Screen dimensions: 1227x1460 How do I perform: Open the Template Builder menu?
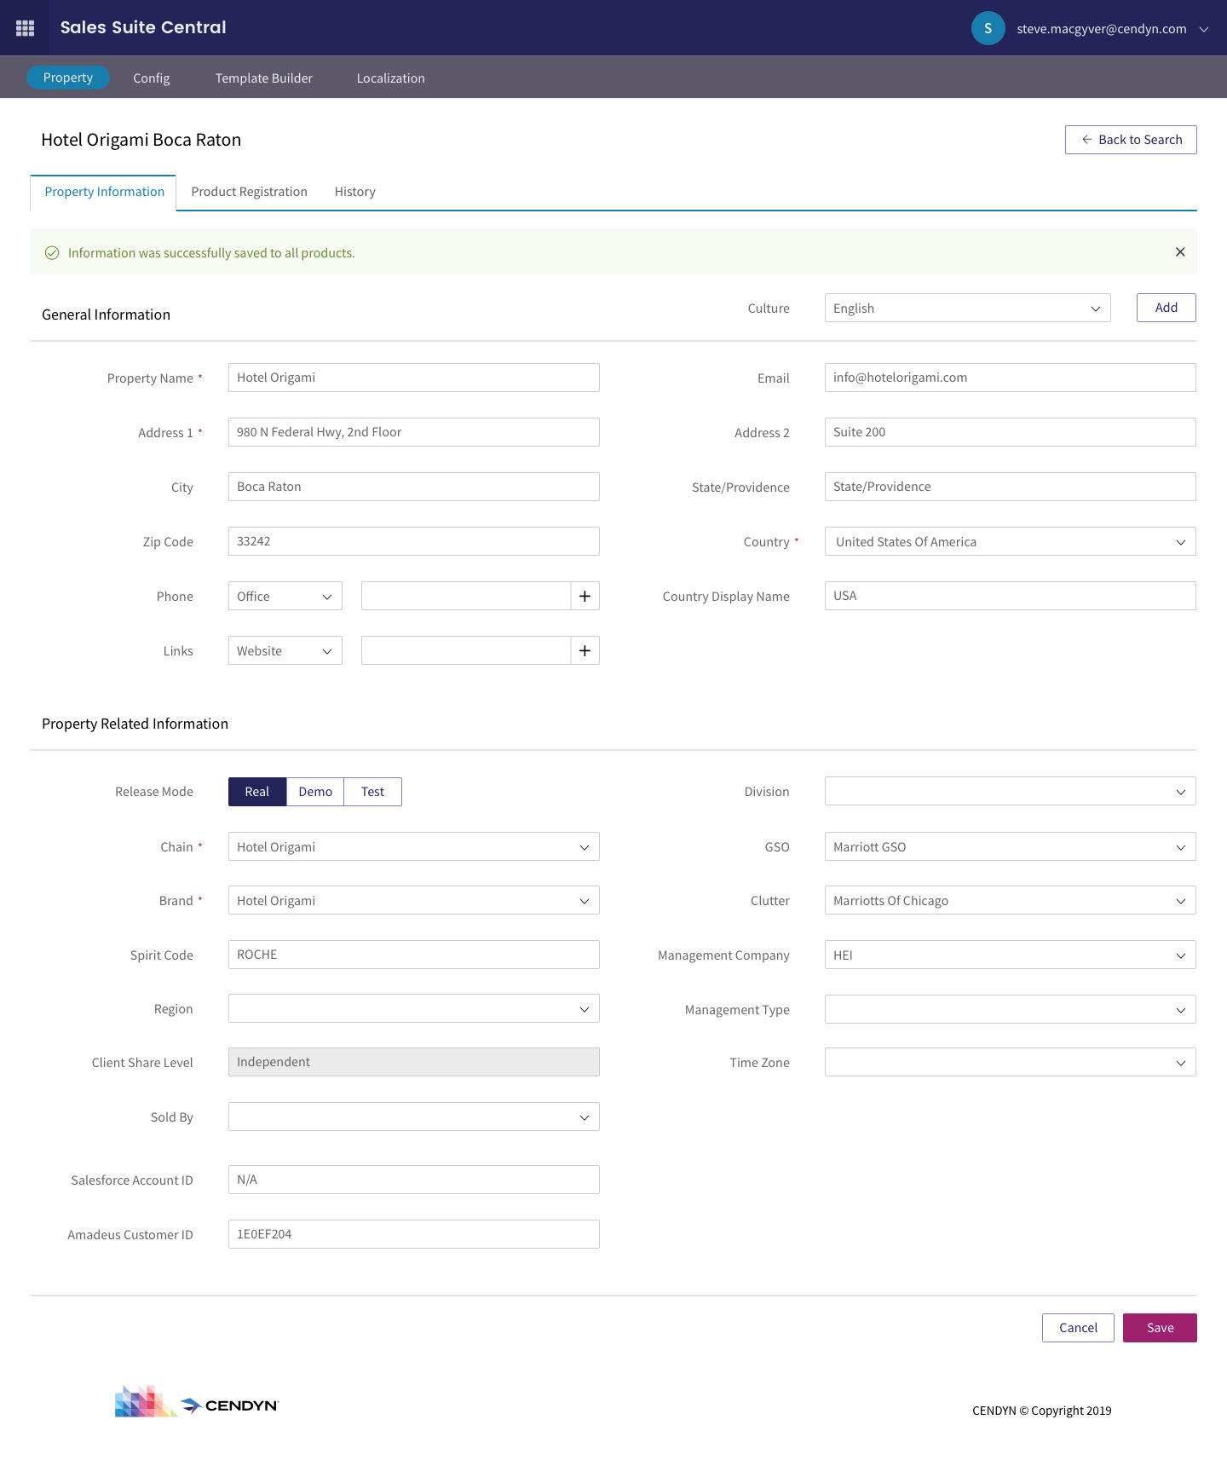pyautogui.click(x=263, y=78)
